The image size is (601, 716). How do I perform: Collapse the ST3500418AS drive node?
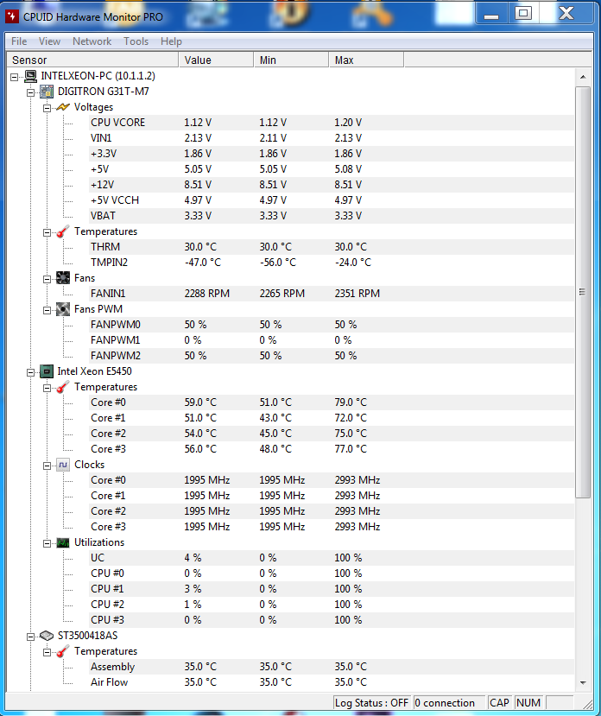pyautogui.click(x=30, y=637)
